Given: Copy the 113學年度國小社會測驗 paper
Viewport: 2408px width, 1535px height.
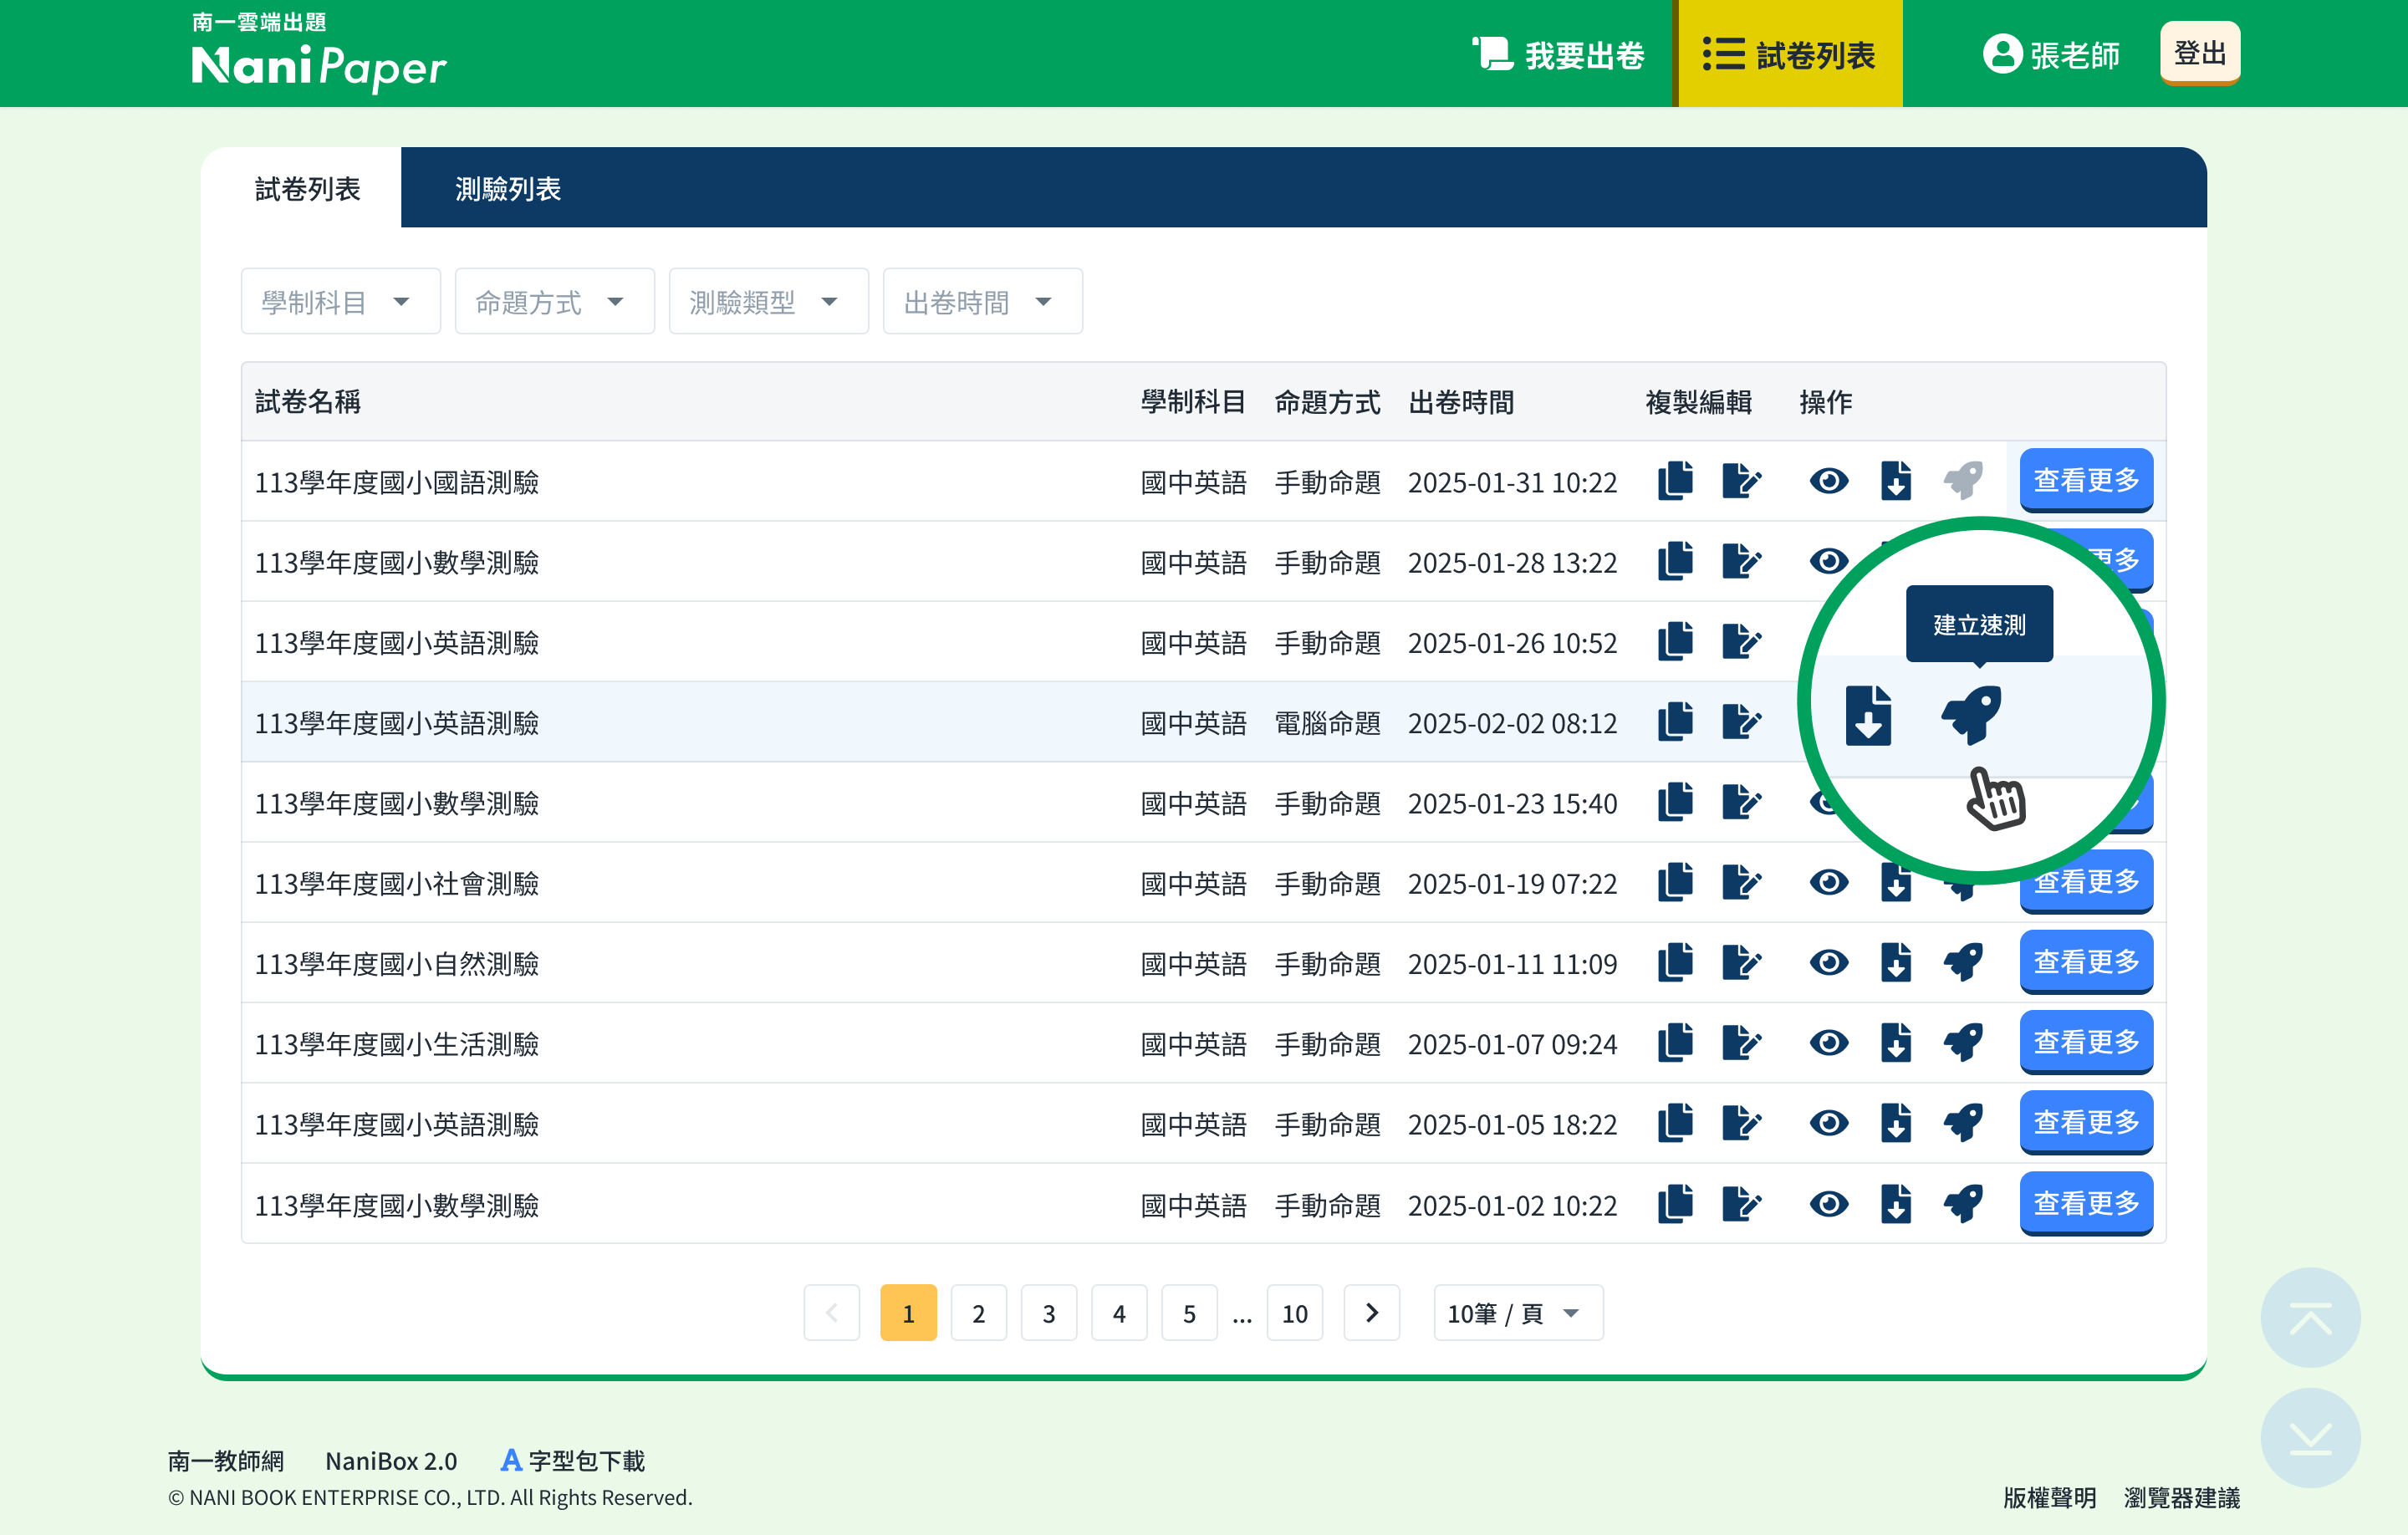Looking at the screenshot, I should [1675, 882].
